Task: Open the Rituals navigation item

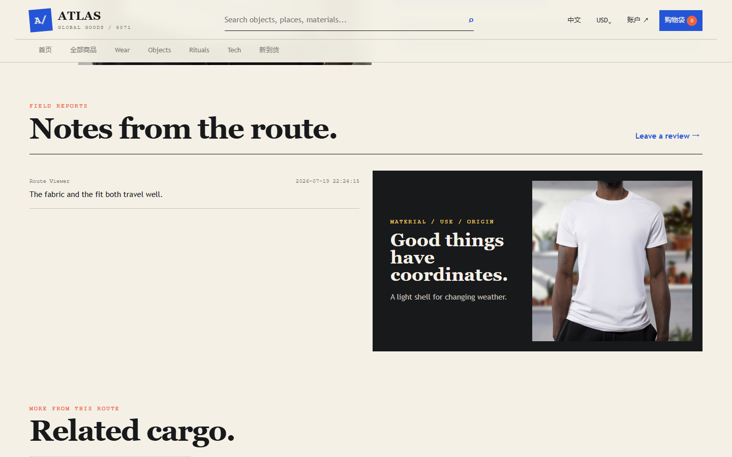Action: tap(199, 50)
